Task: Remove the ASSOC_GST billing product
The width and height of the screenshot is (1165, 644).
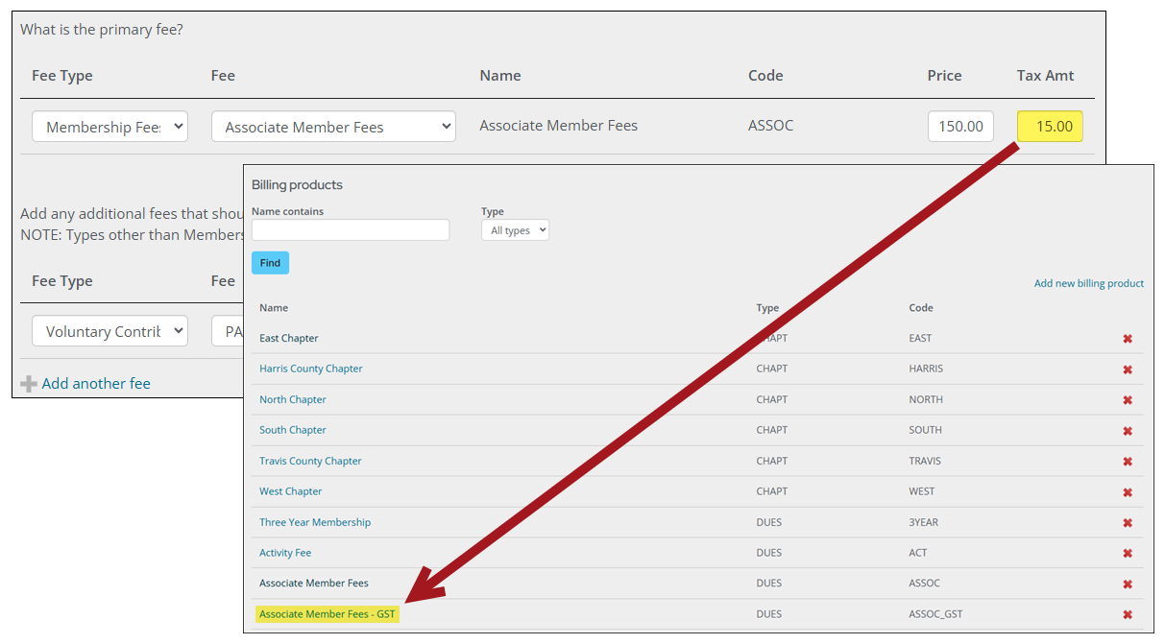Action: coord(1128,615)
